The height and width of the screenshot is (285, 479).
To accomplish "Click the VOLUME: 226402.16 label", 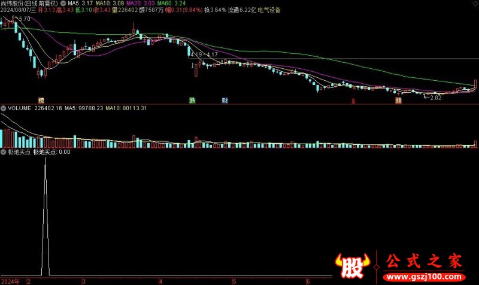I will (35, 108).
